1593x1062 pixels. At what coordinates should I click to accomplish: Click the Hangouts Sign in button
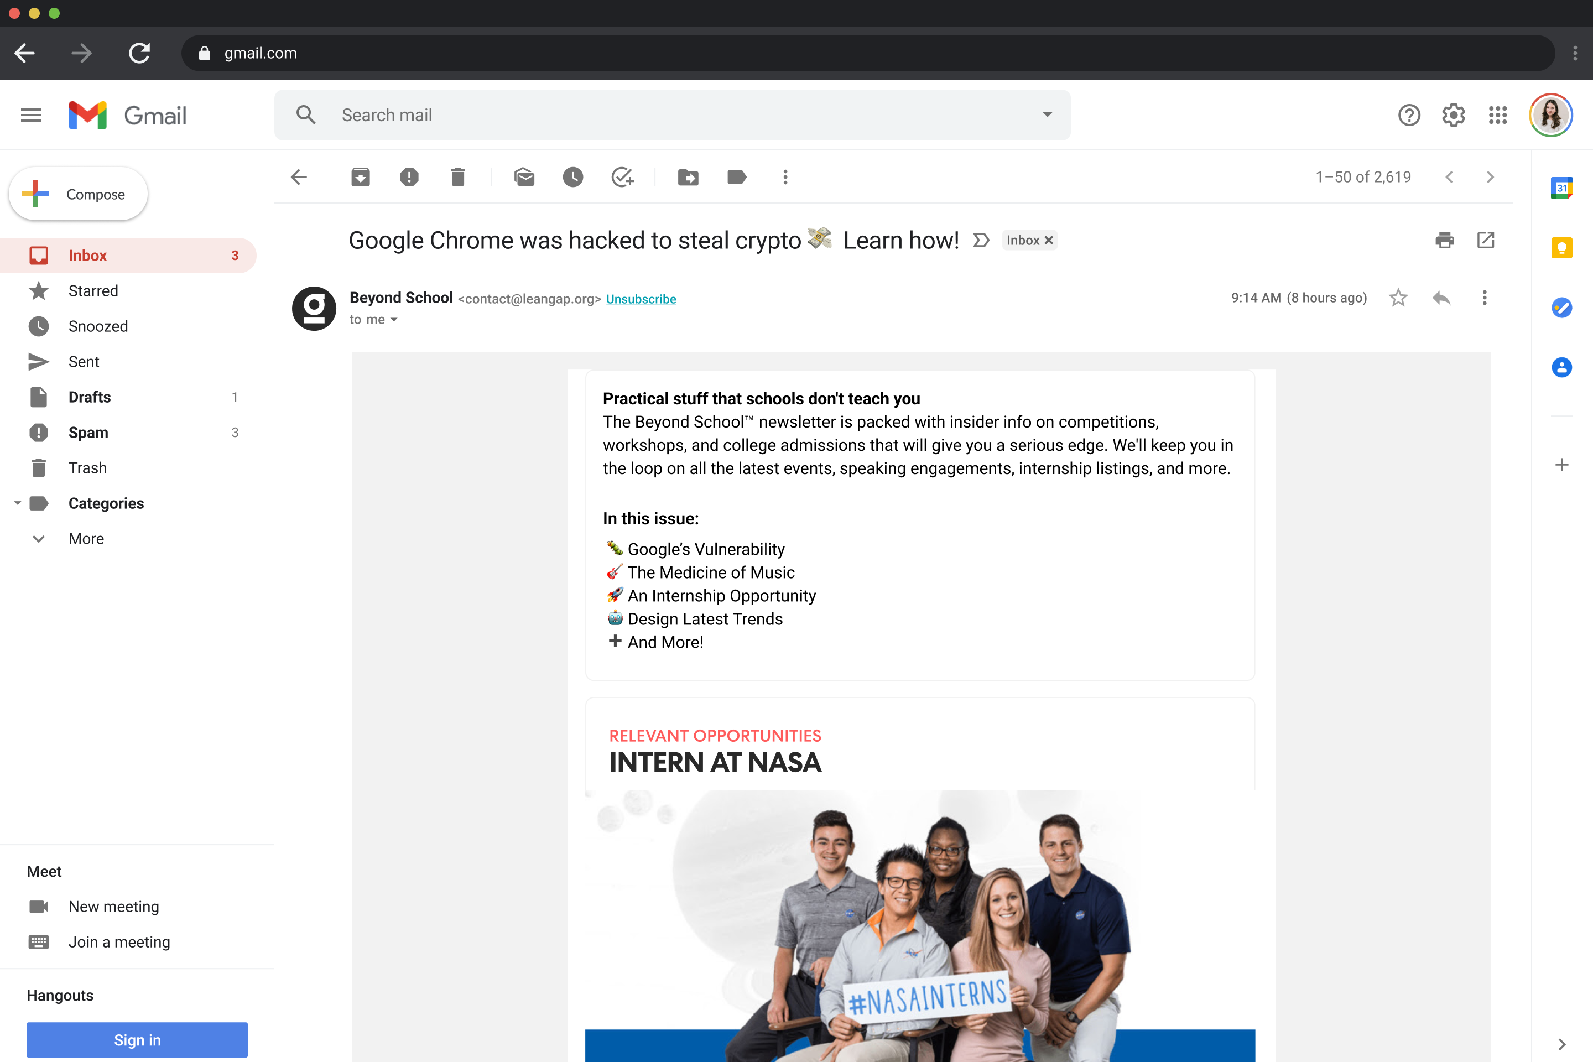137,1040
